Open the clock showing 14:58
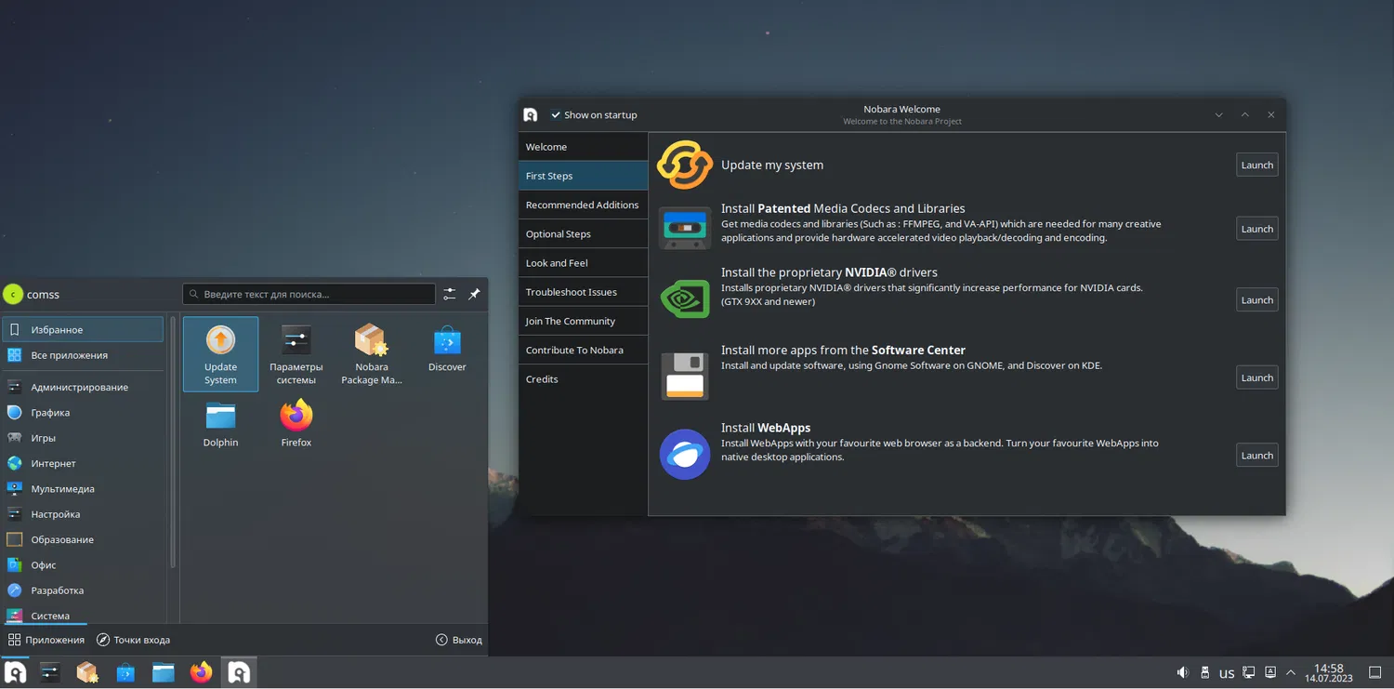This screenshot has width=1394, height=689. coord(1329,672)
